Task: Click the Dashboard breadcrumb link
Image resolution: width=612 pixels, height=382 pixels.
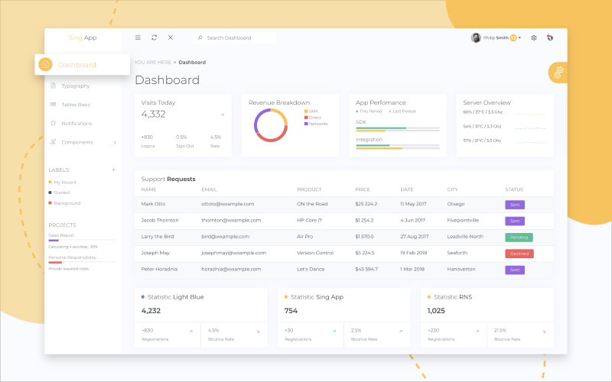Action: click(x=192, y=63)
